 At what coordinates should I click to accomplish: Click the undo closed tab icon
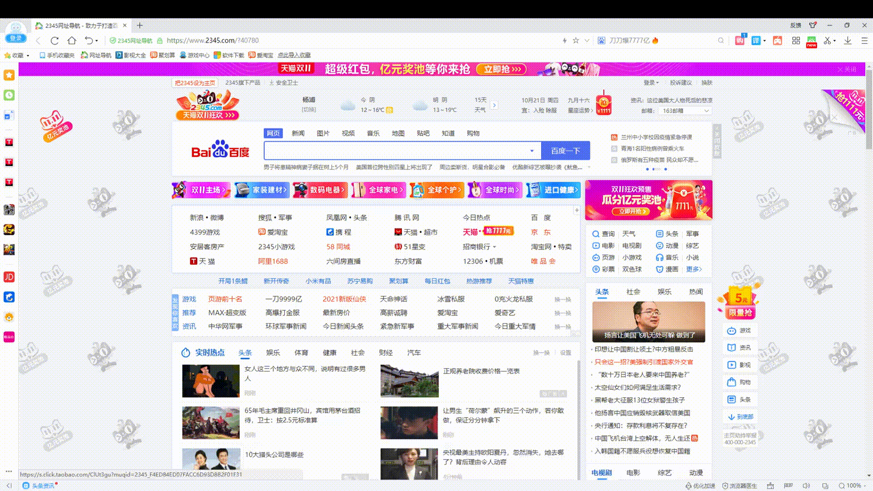coord(89,40)
